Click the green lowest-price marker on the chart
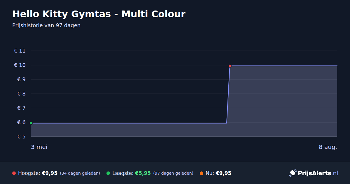The width and height of the screenshot is (350, 184). pyautogui.click(x=31, y=123)
